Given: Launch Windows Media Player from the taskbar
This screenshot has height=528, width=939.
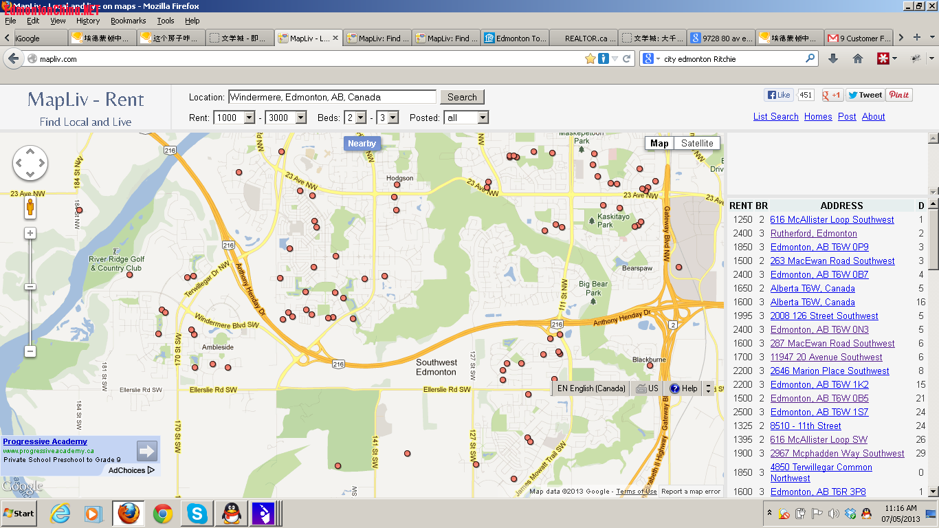Looking at the screenshot, I should 93,514.
